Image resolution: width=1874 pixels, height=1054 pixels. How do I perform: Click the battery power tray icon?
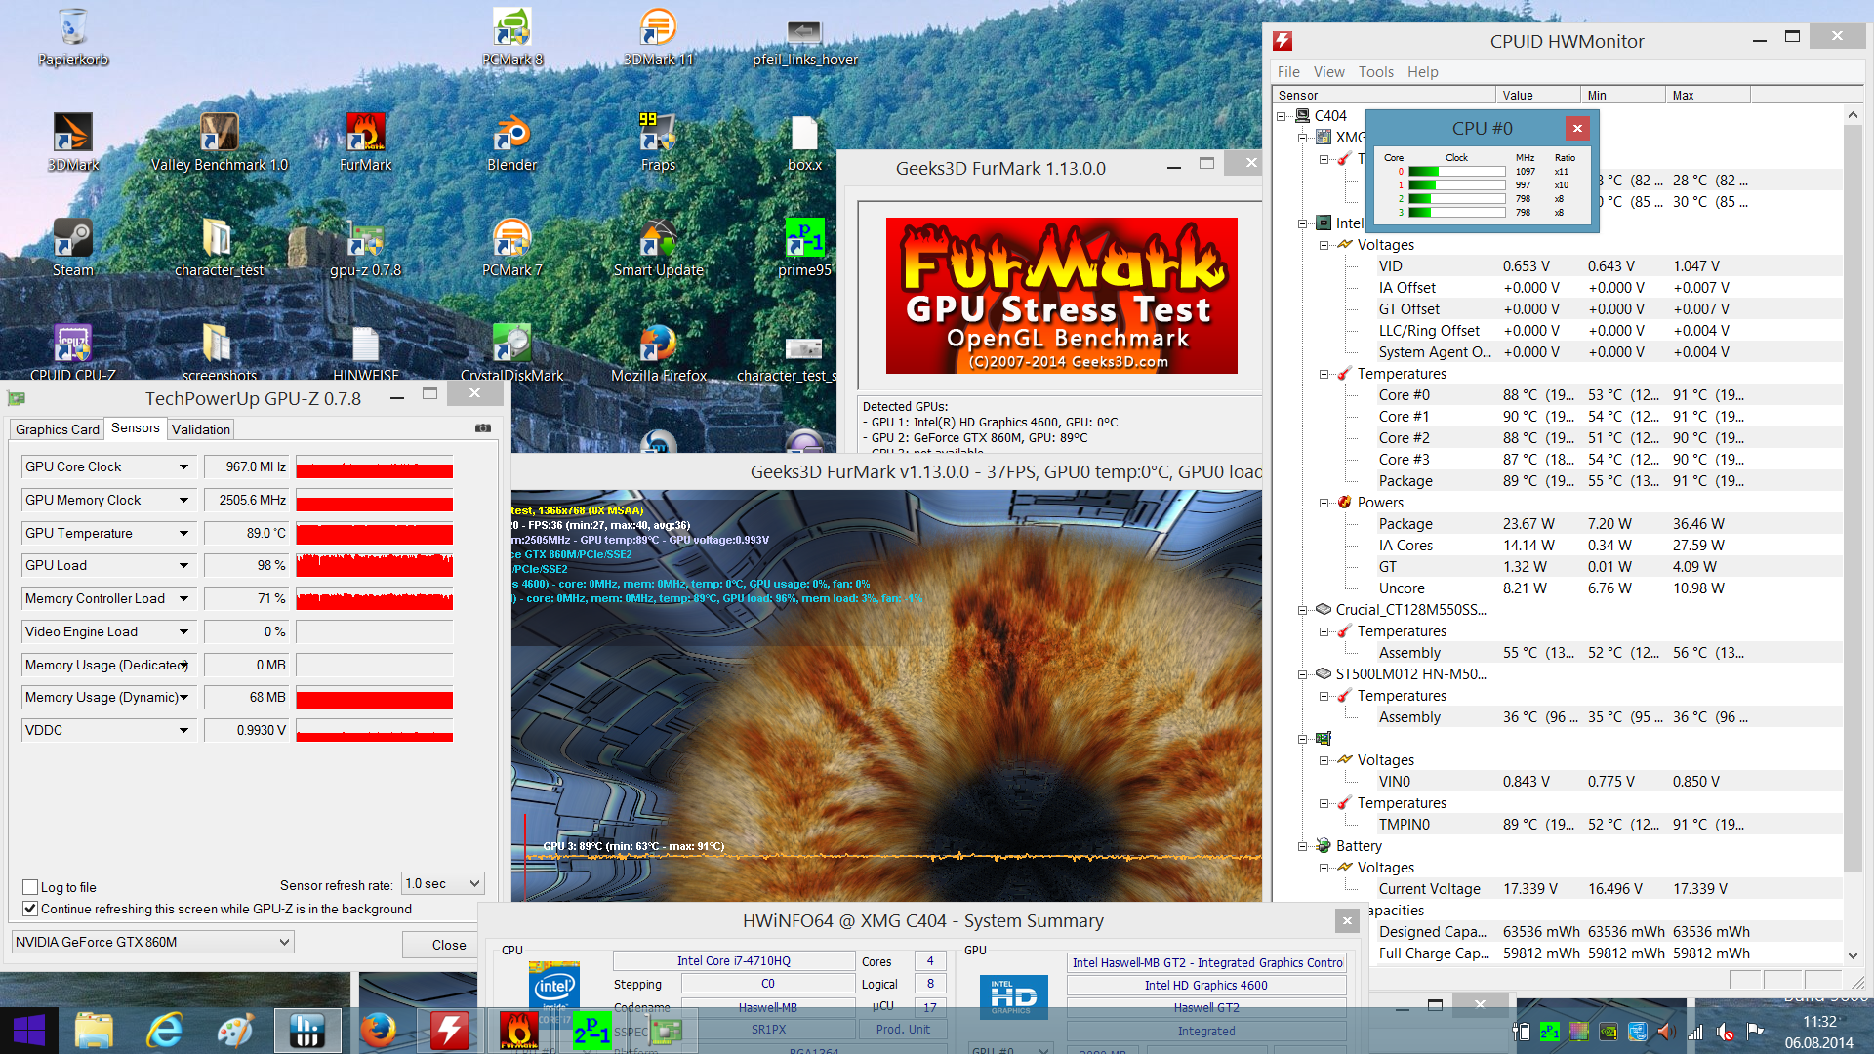pyautogui.click(x=1520, y=1032)
